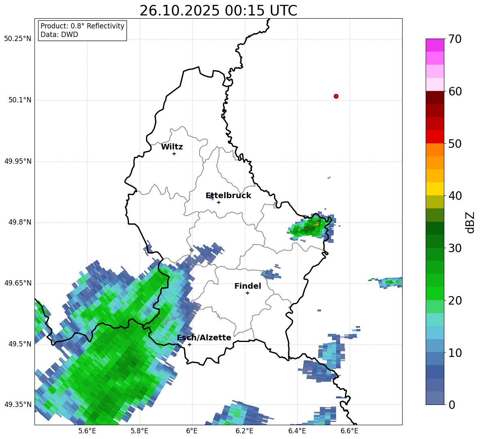Select the Ettelbruck city label
The width and height of the screenshot is (480, 439).
point(228,196)
